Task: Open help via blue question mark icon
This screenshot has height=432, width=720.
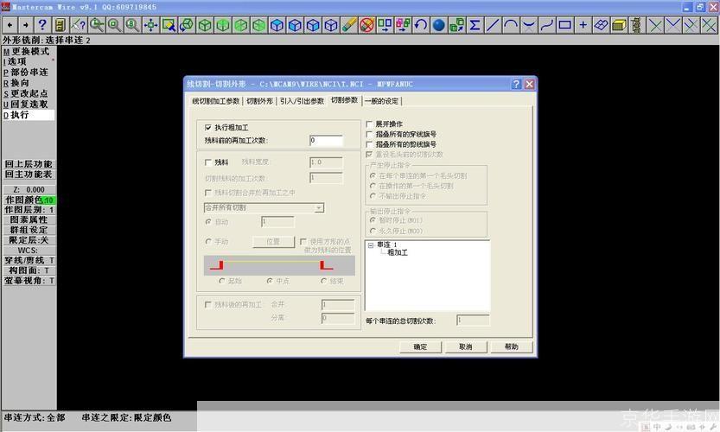Action: 42,25
